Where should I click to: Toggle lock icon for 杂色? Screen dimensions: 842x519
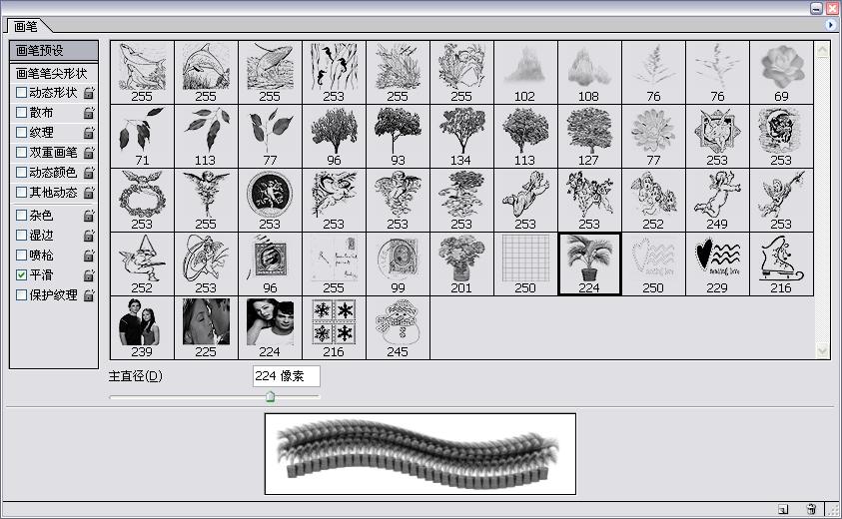click(x=89, y=216)
